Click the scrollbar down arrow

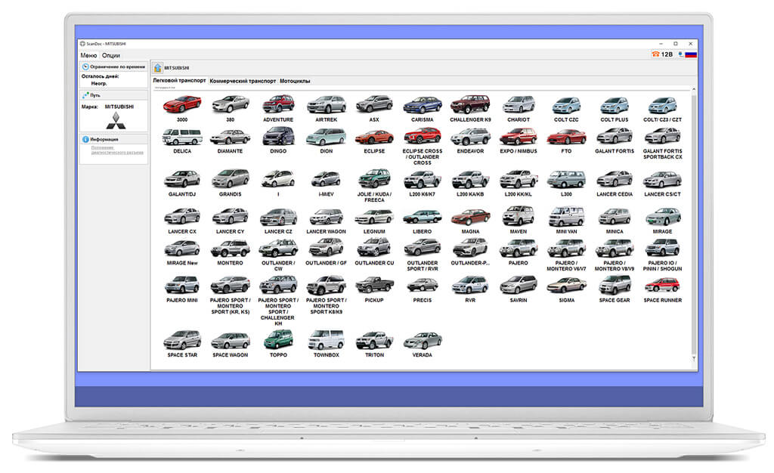[694, 359]
